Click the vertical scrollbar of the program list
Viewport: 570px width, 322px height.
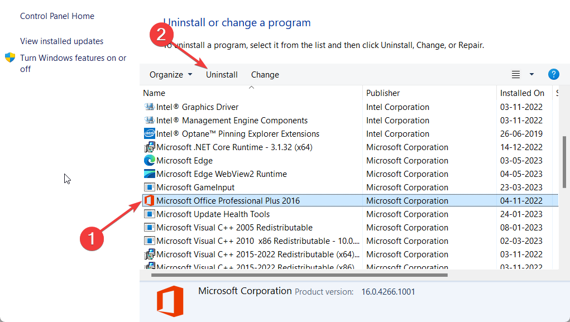pyautogui.click(x=564, y=162)
